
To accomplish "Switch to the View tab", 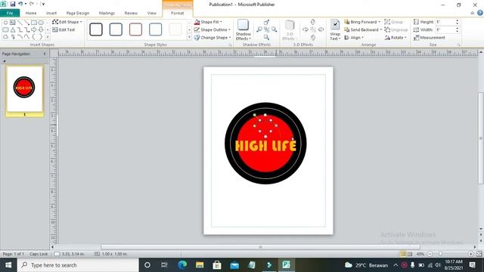I will point(151,13).
